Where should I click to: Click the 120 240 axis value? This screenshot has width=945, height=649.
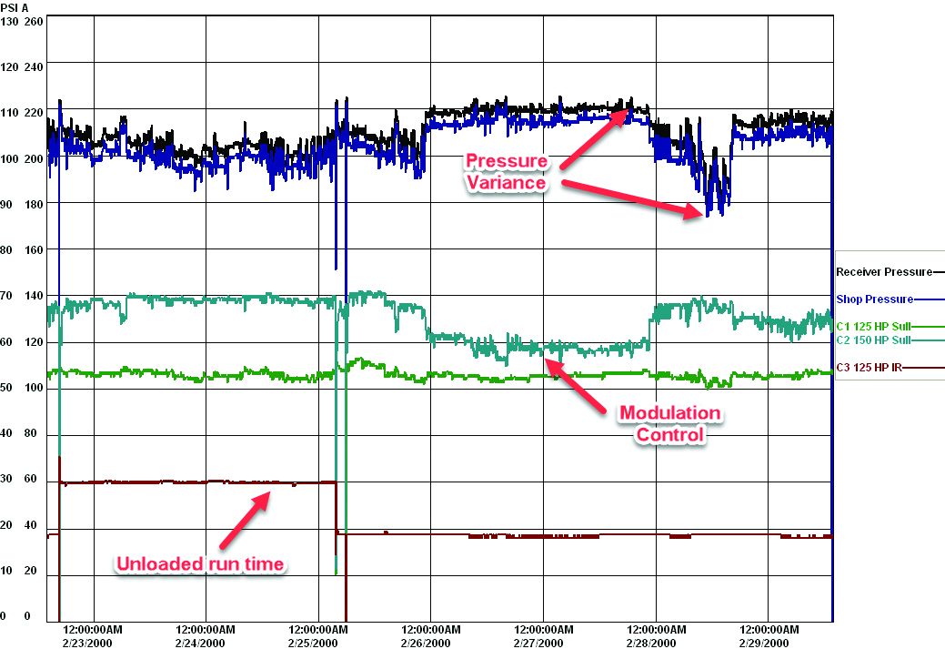(x=22, y=67)
